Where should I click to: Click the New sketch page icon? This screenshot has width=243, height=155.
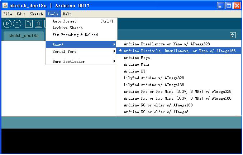(28, 24)
